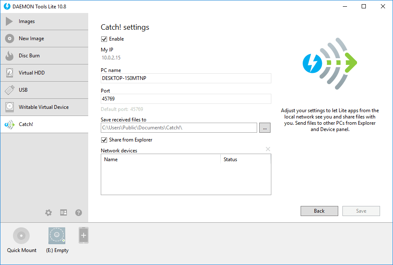Close the DAEMON Tools window

point(383,7)
